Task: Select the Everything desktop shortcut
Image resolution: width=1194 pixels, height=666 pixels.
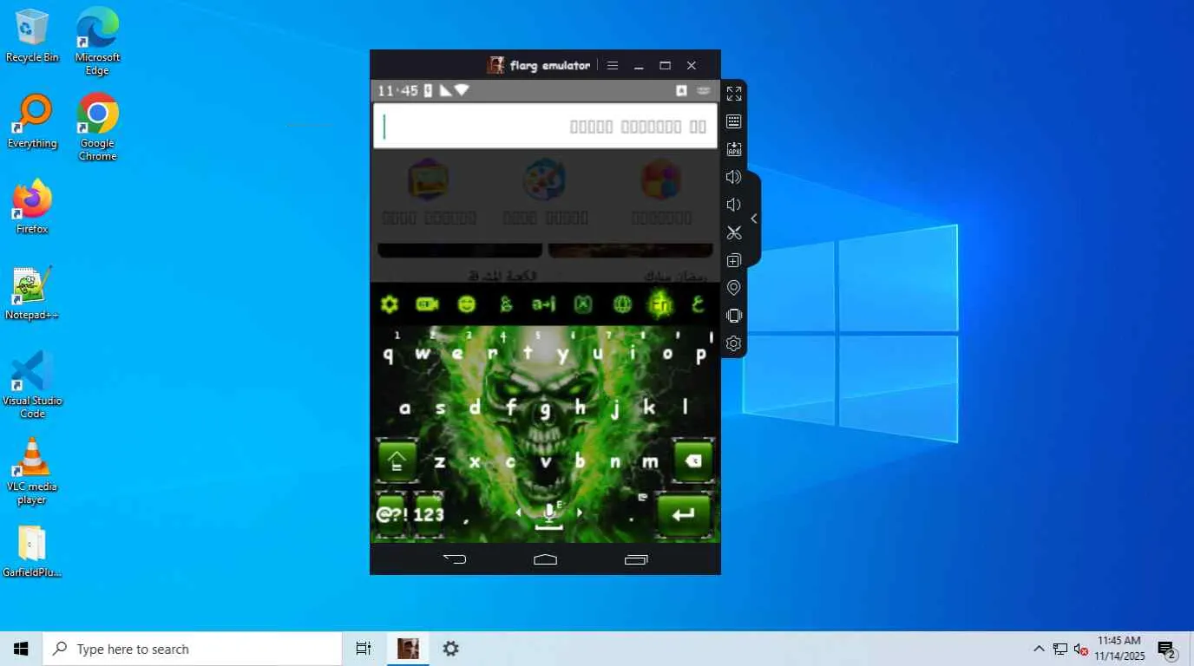Action: (32, 121)
